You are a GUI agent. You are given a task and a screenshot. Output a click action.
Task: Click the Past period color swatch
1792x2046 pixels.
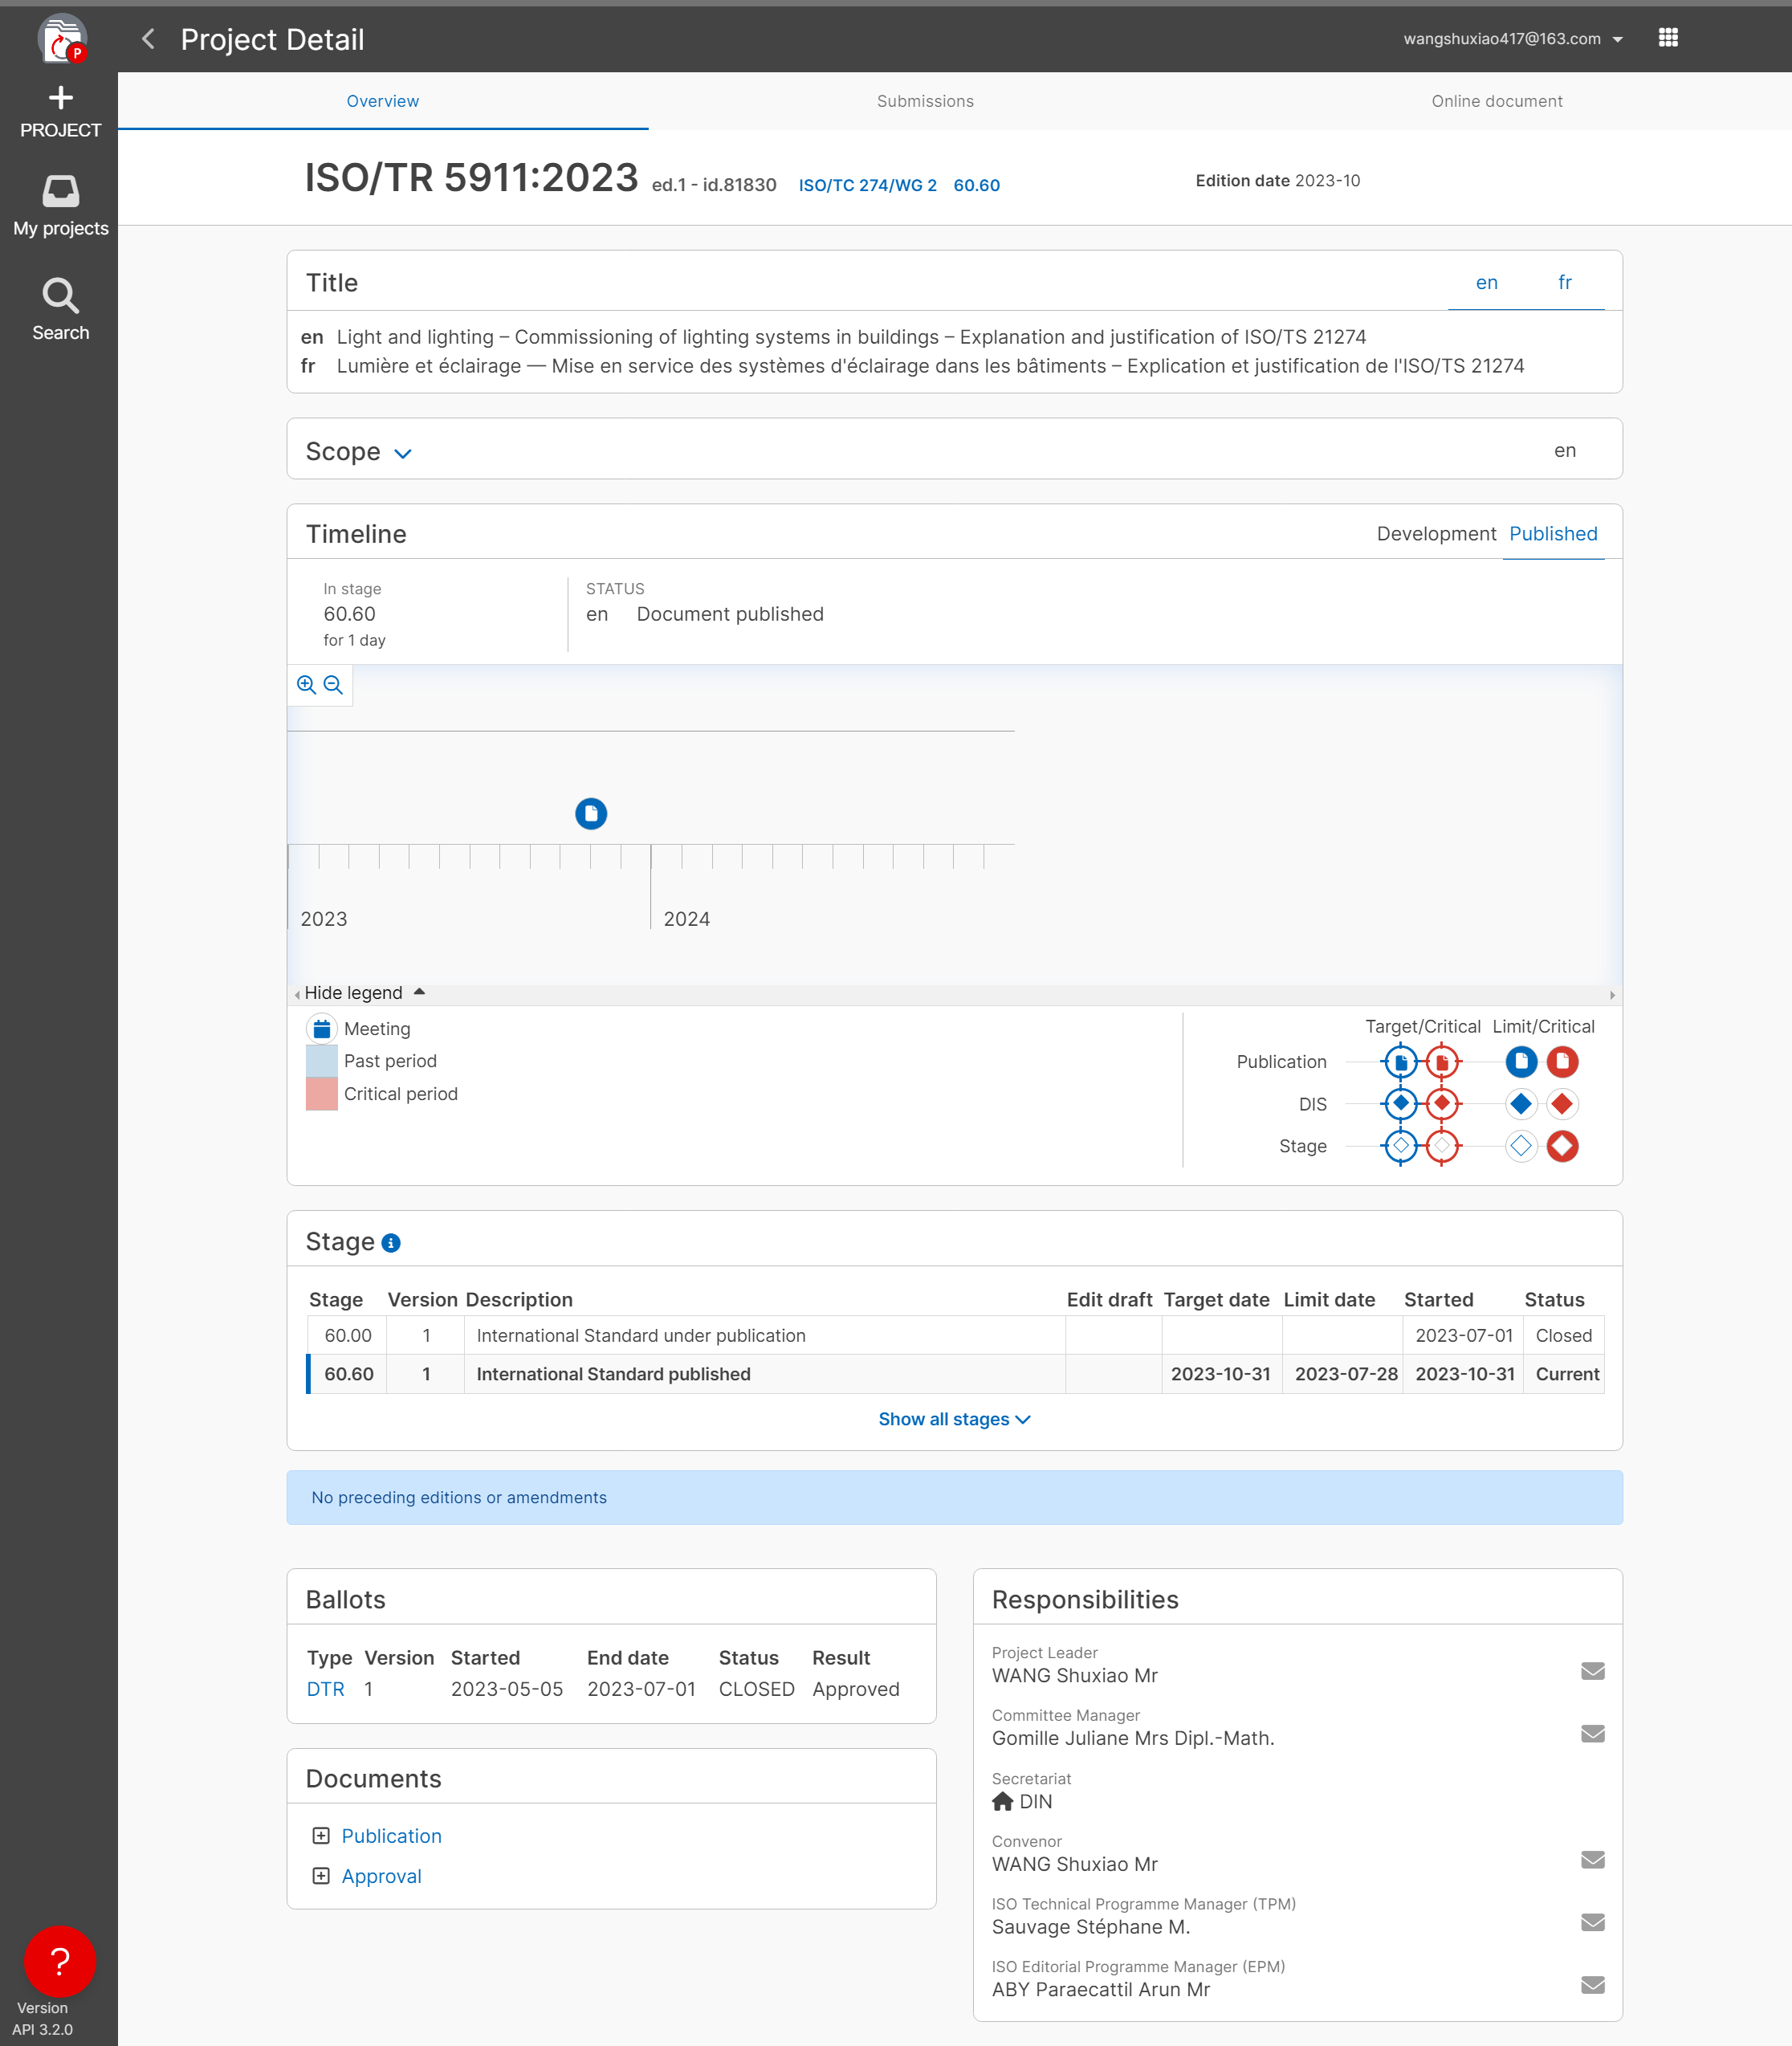pos(321,1061)
